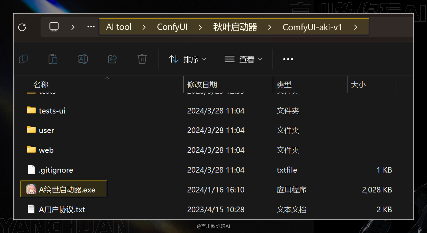Screen dimensions: 427x233
Task: Click the computer icon in the address bar
Action: click(54, 27)
